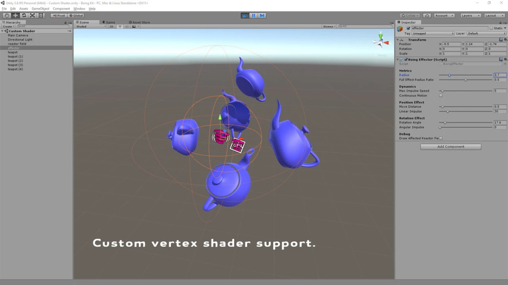
Task: Open the Component menu
Action: tap(61, 9)
